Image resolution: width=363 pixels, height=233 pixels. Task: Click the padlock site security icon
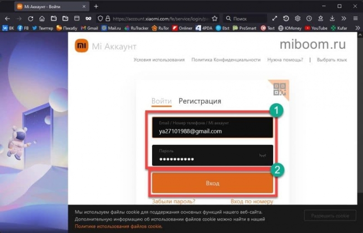(108, 19)
